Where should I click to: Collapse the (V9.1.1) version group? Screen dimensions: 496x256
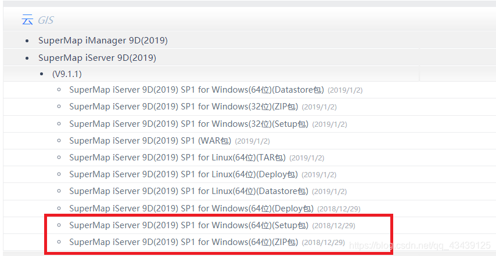(67, 74)
